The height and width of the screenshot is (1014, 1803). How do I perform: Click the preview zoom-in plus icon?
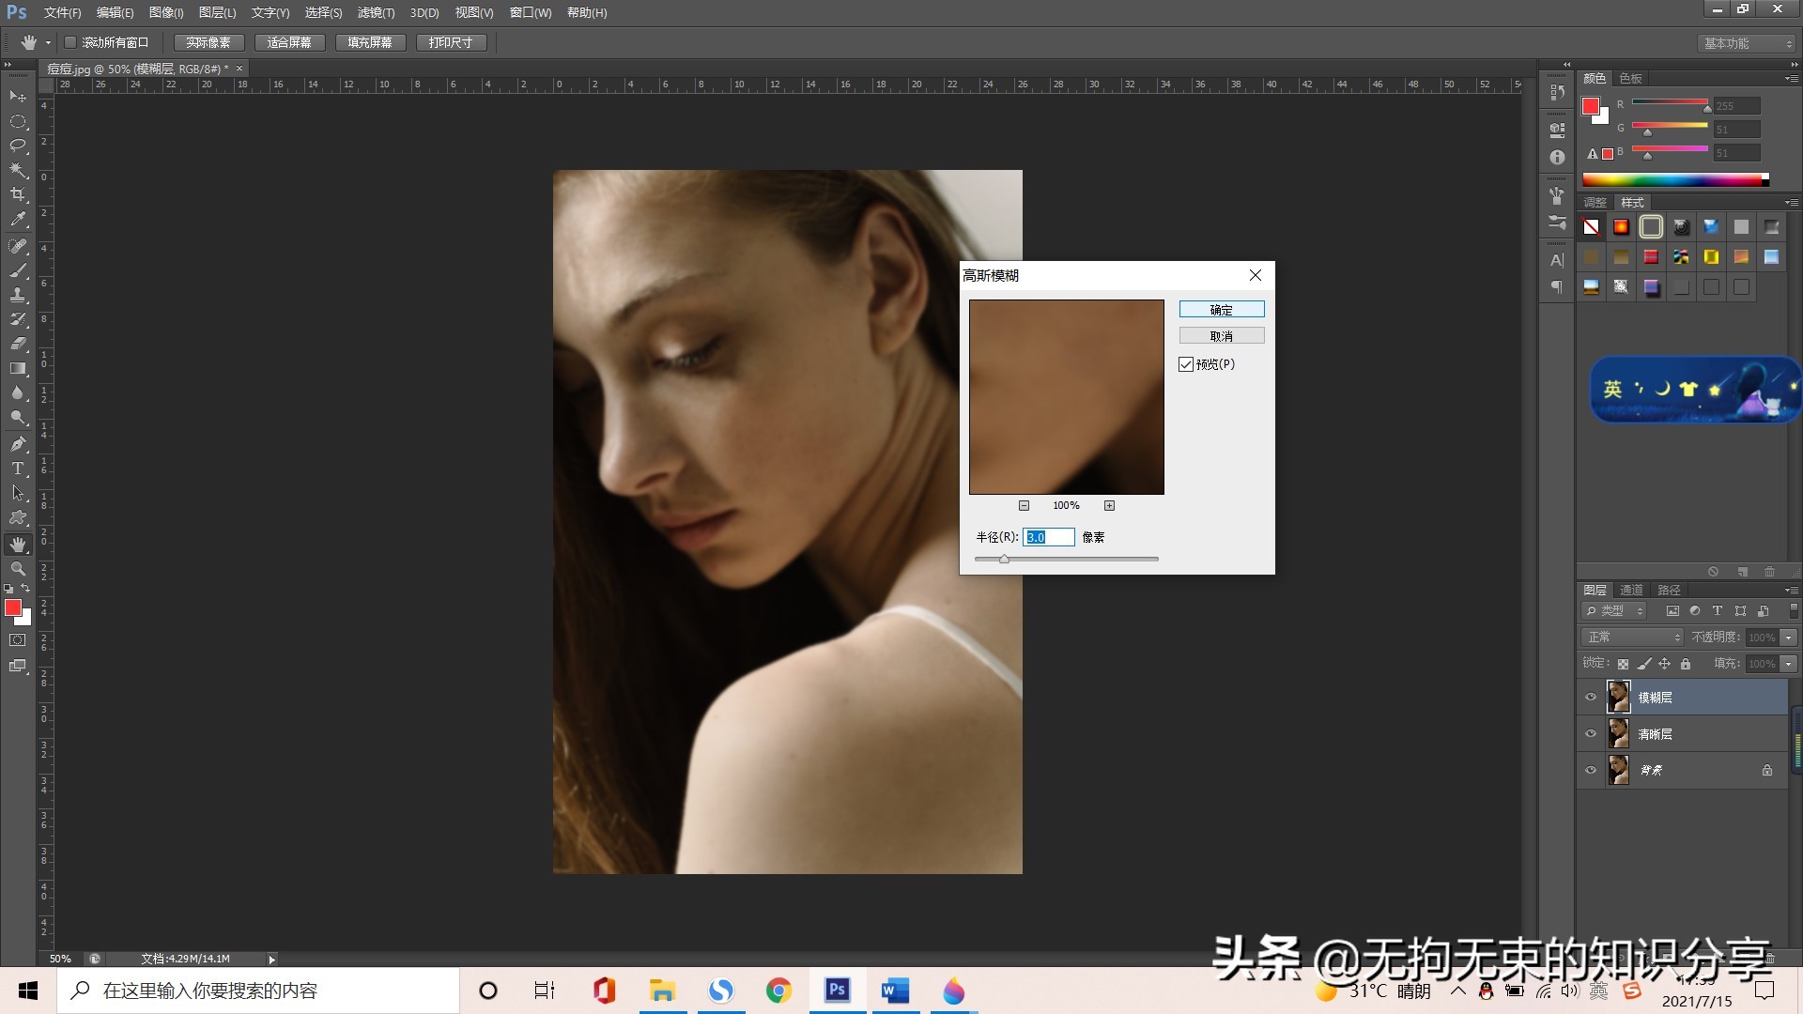[x=1109, y=505]
